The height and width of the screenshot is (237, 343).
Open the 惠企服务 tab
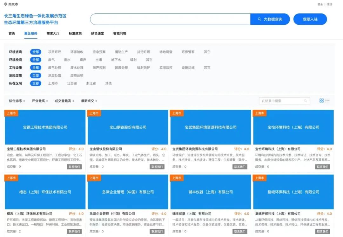pyautogui.click(x=30, y=33)
